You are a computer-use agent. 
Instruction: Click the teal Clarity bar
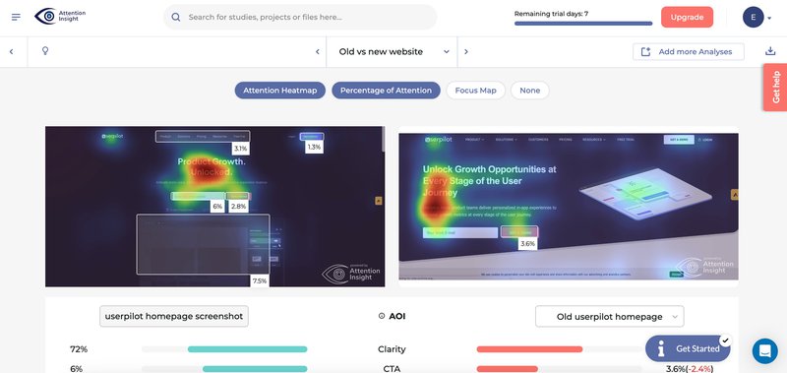(x=248, y=349)
